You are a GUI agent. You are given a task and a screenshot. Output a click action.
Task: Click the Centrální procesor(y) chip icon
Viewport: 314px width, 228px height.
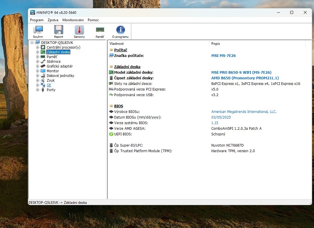[43, 47]
